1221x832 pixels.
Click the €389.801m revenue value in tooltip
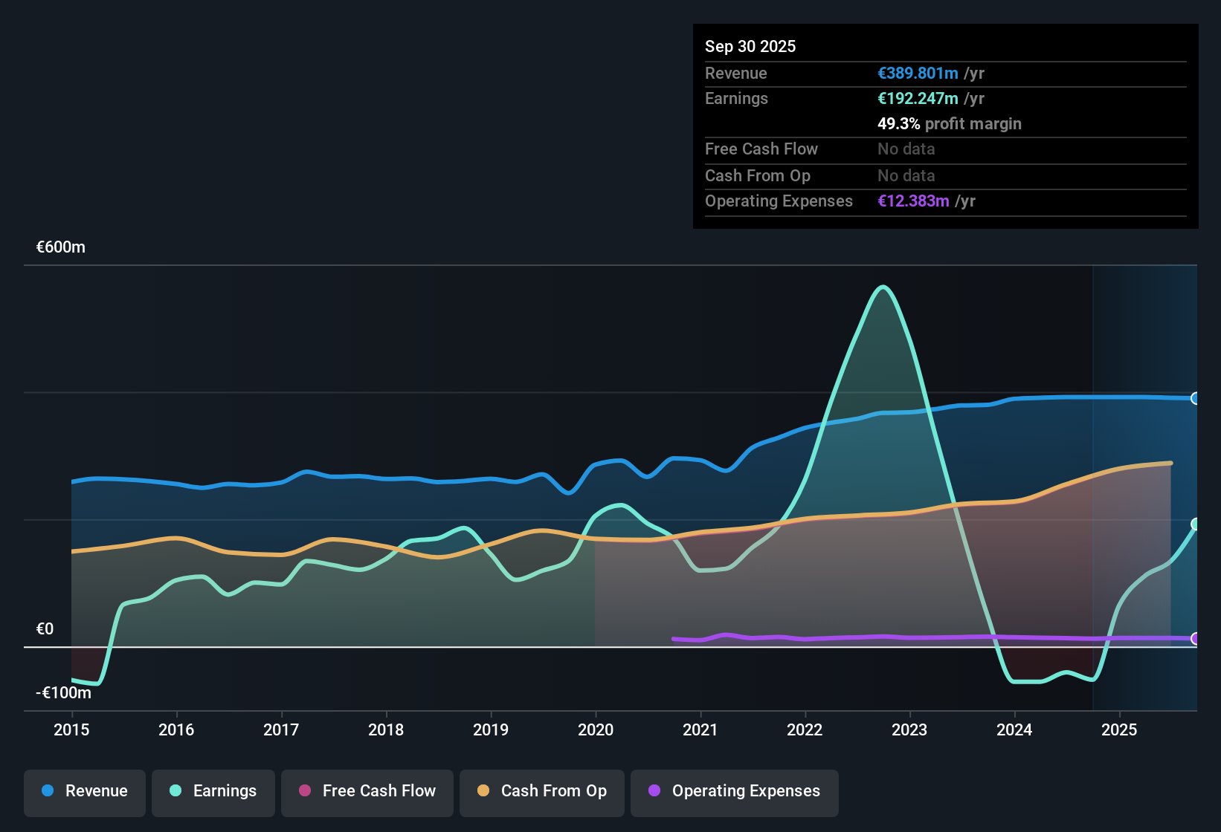pos(918,73)
